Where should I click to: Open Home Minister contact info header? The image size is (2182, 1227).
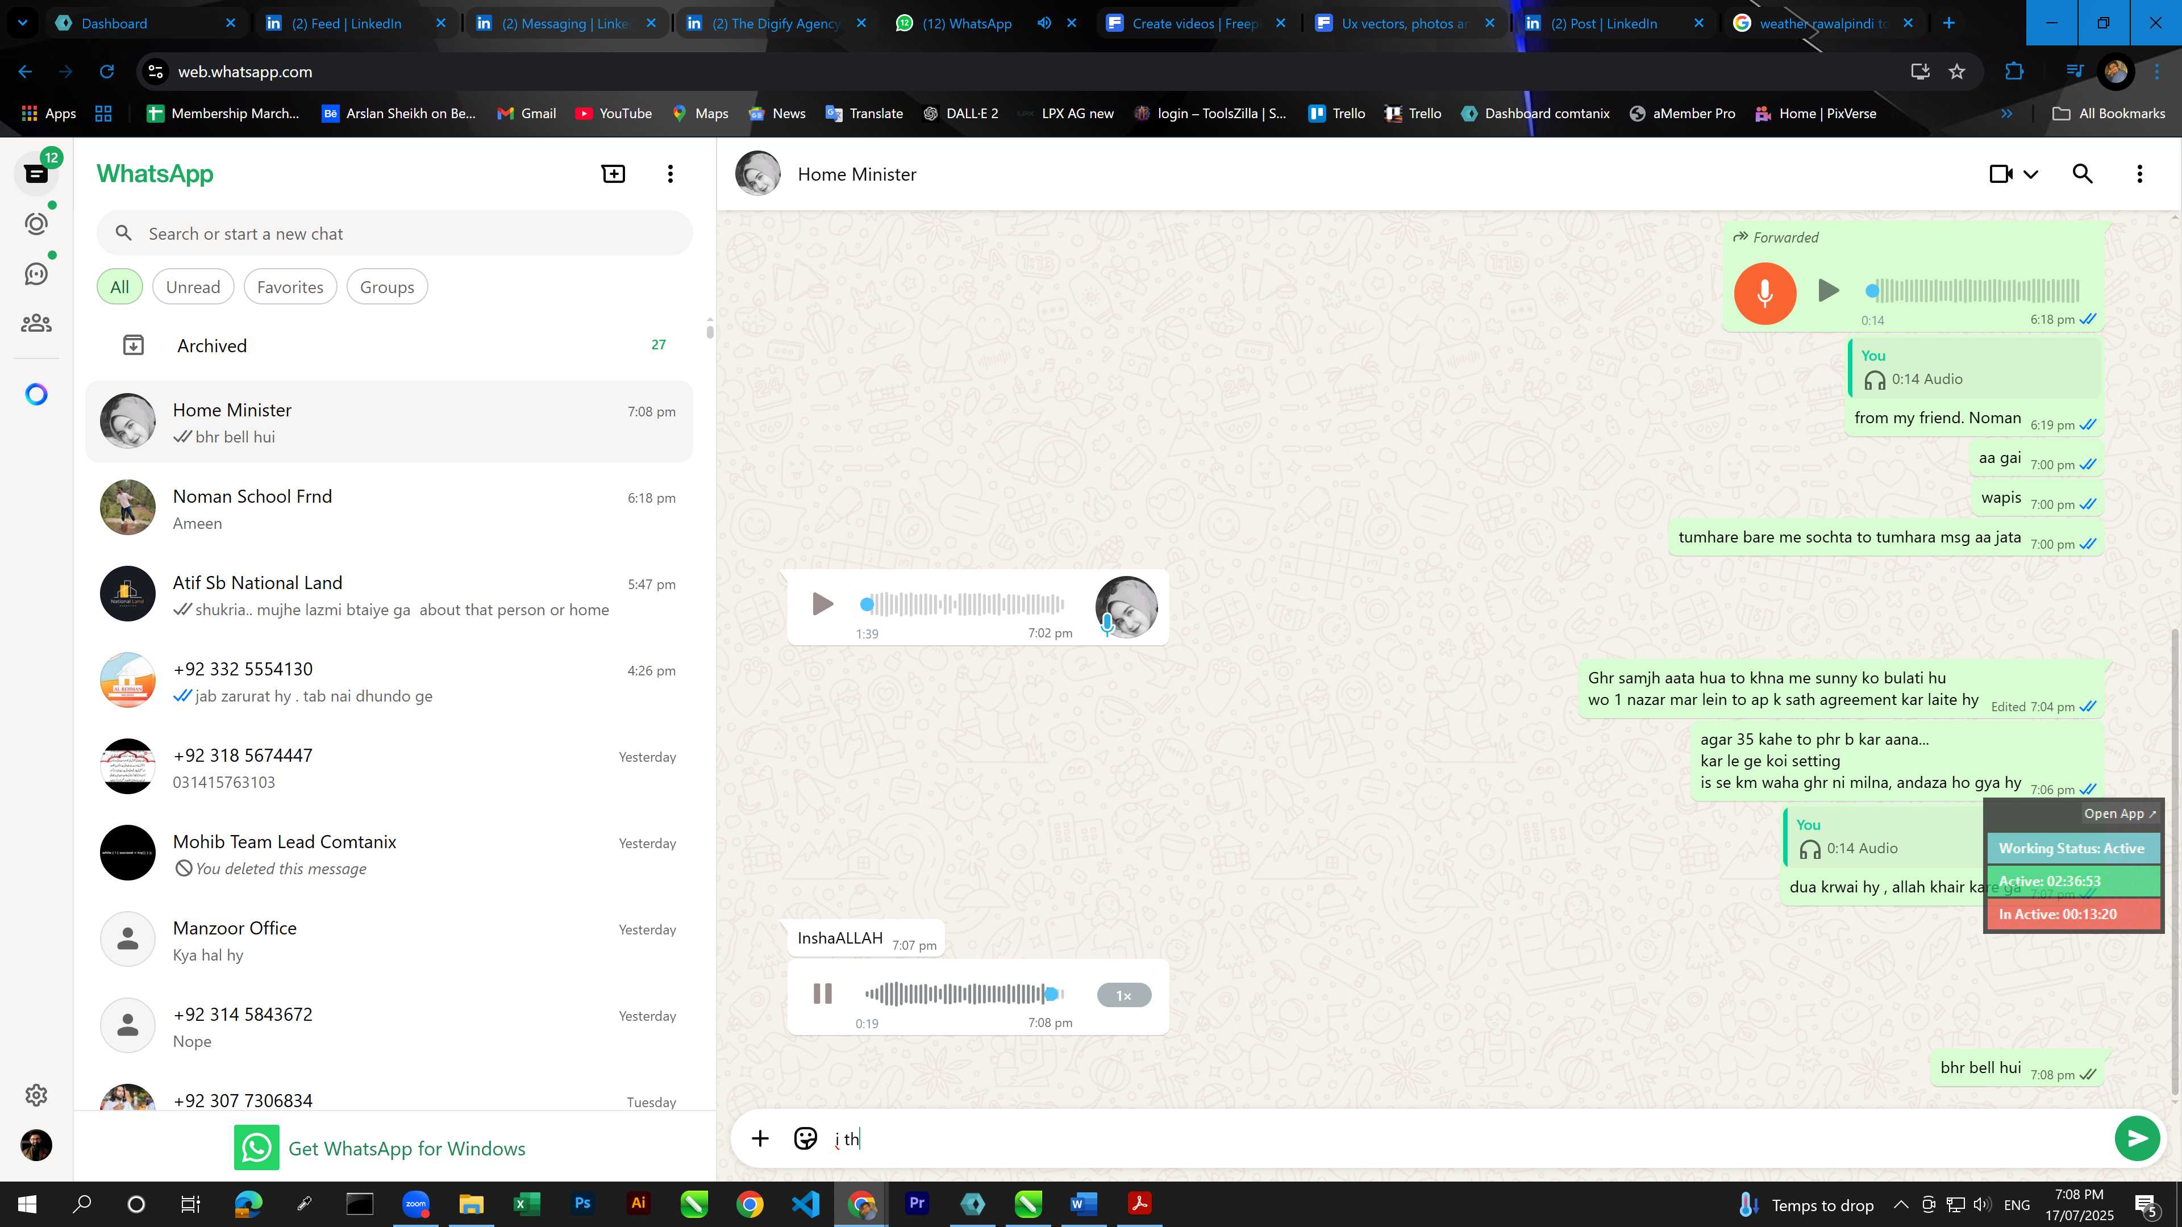pos(856,174)
